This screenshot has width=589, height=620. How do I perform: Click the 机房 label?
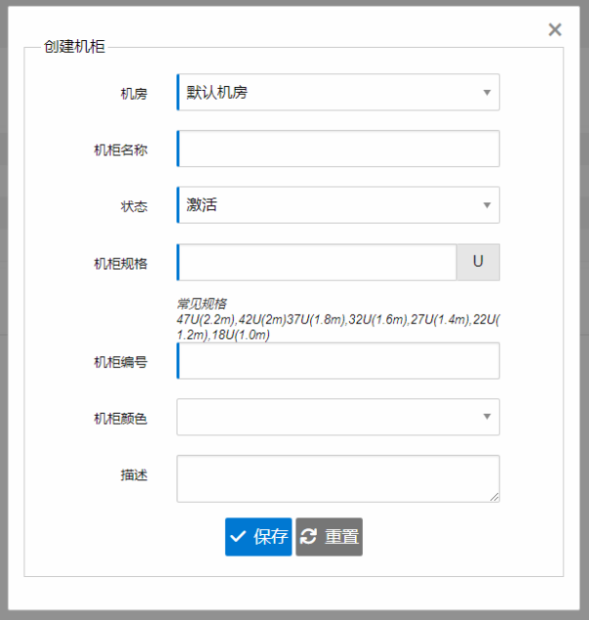[134, 94]
